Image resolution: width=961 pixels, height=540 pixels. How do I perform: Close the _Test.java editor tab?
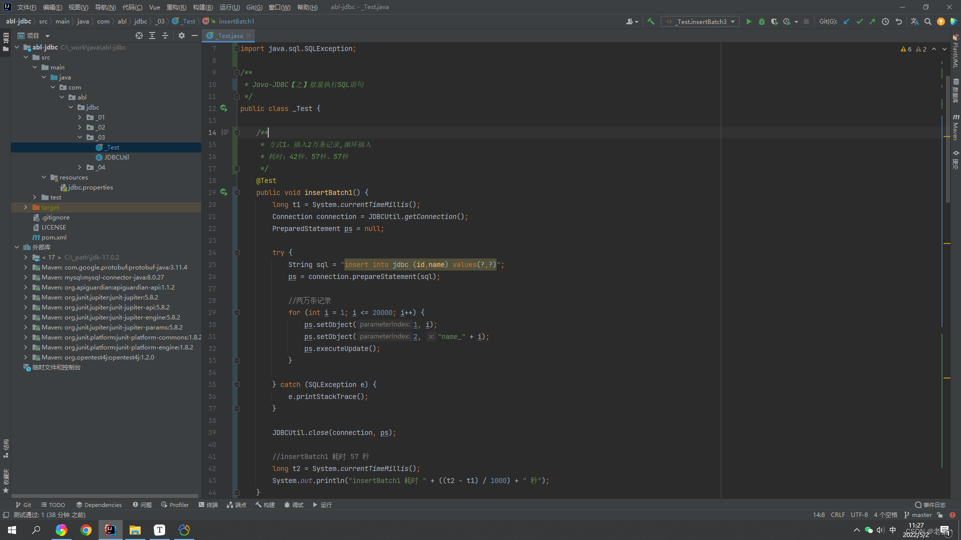249,35
